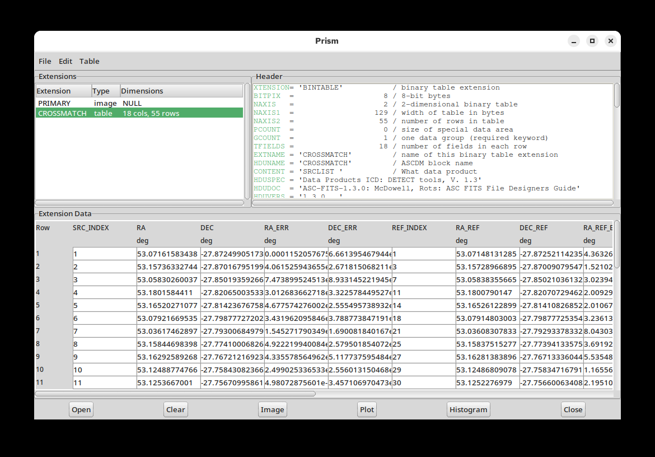Click the NAXIS2 header keyword line
Image resolution: width=655 pixels, height=457 pixels.
click(379, 121)
